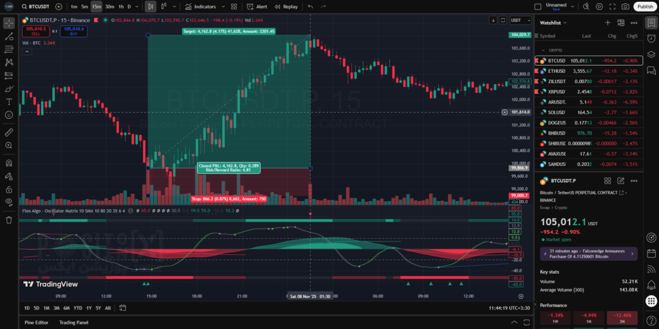Select the daily D timeframe
Screen dimensions: 659x329
click(129, 6)
